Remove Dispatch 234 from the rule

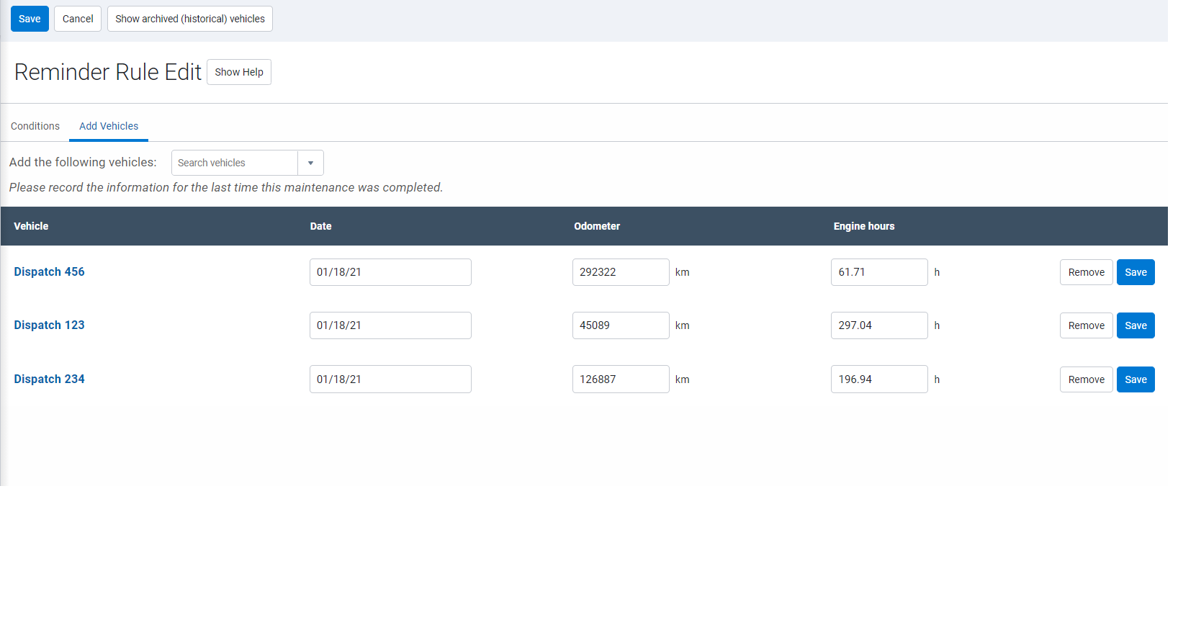[x=1086, y=379]
